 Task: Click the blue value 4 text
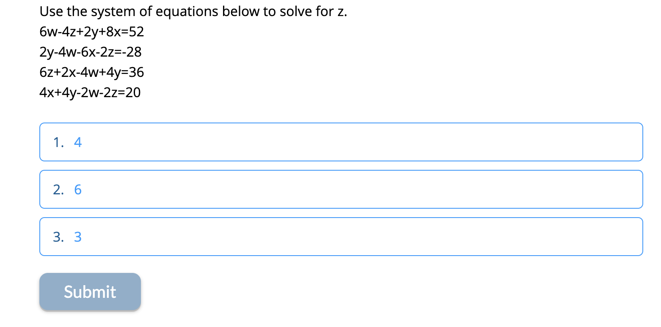point(78,142)
